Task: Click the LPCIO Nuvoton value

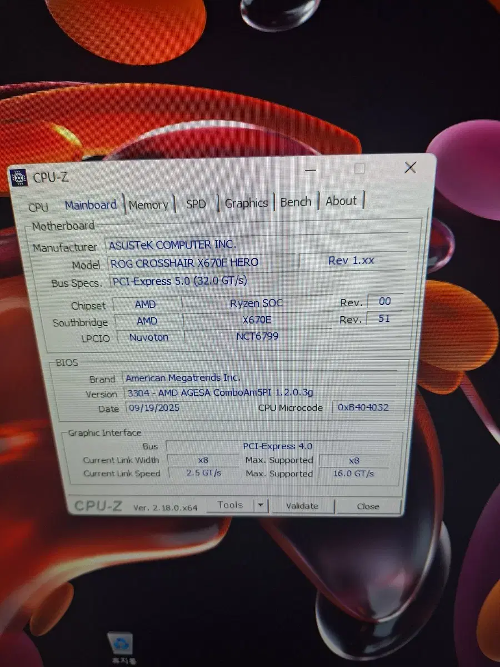Action: coord(148,337)
